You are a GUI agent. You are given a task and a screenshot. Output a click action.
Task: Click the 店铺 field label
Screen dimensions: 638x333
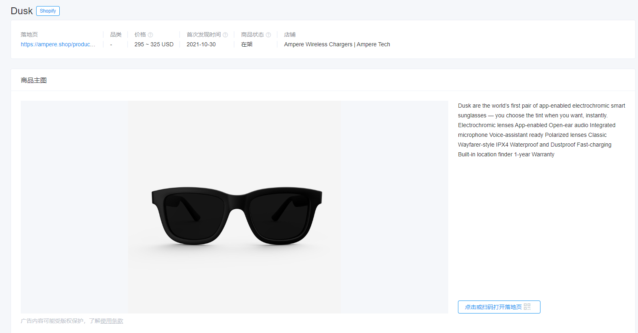click(x=290, y=35)
